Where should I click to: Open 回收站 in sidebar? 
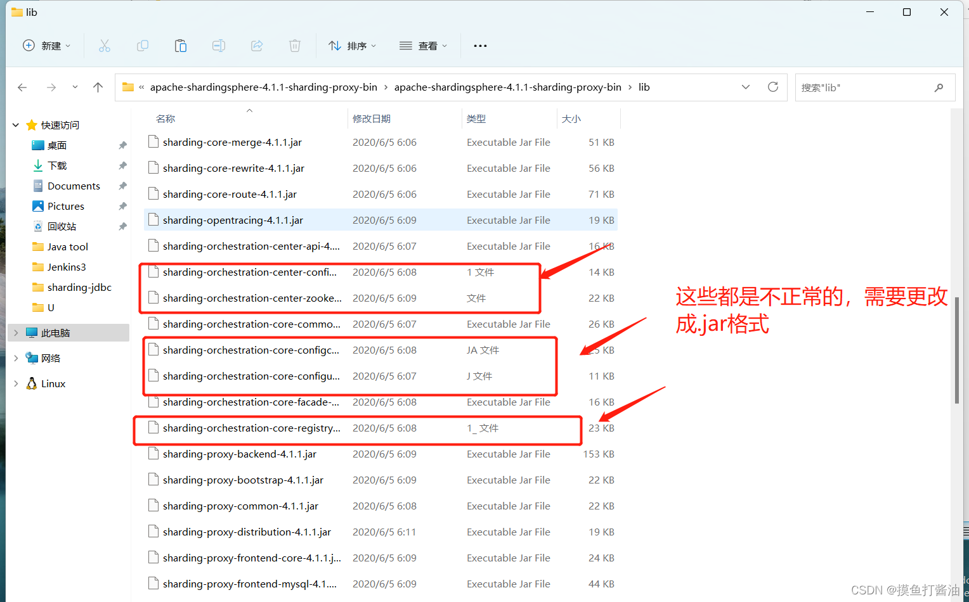tap(62, 226)
